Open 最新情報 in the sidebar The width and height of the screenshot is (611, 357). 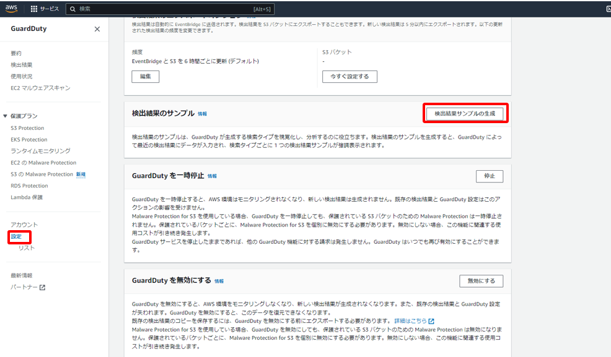(x=22, y=275)
